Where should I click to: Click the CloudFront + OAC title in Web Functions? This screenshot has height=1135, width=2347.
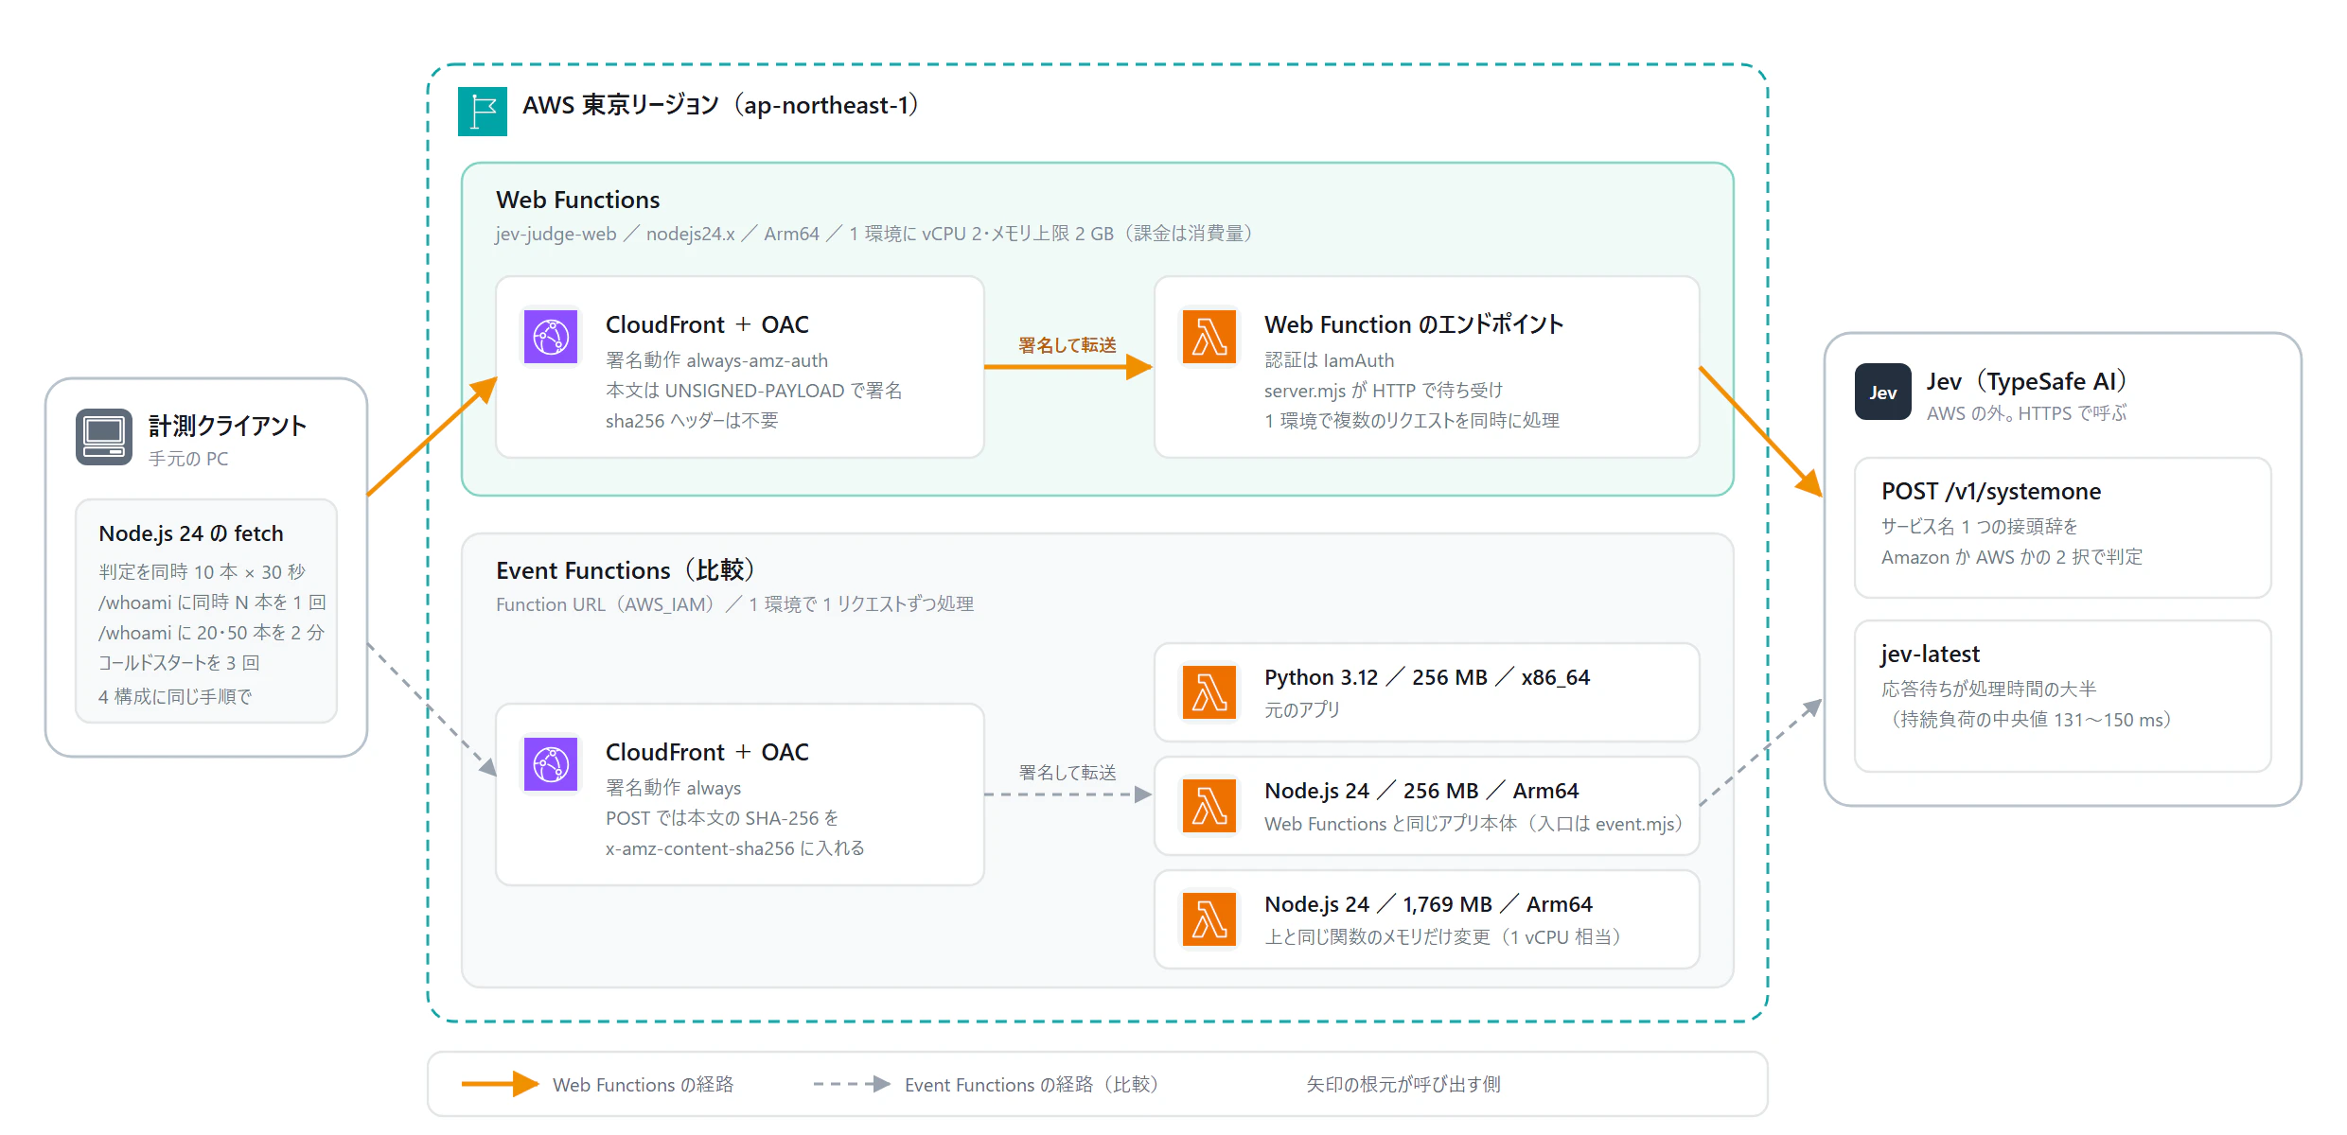pyautogui.click(x=707, y=324)
